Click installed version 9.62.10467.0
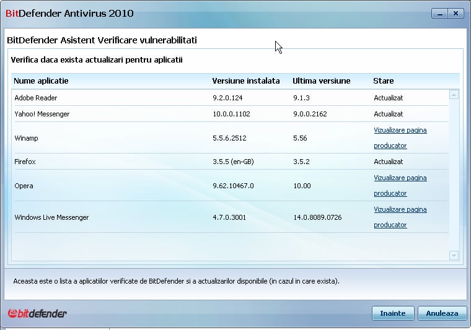 pyautogui.click(x=234, y=186)
